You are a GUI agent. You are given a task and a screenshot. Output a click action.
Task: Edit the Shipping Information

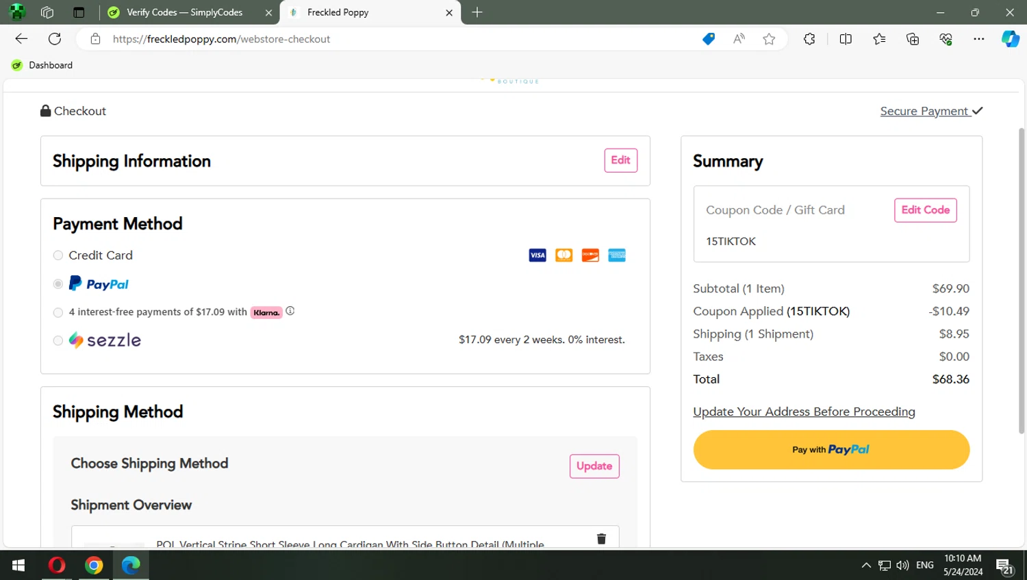(x=620, y=160)
